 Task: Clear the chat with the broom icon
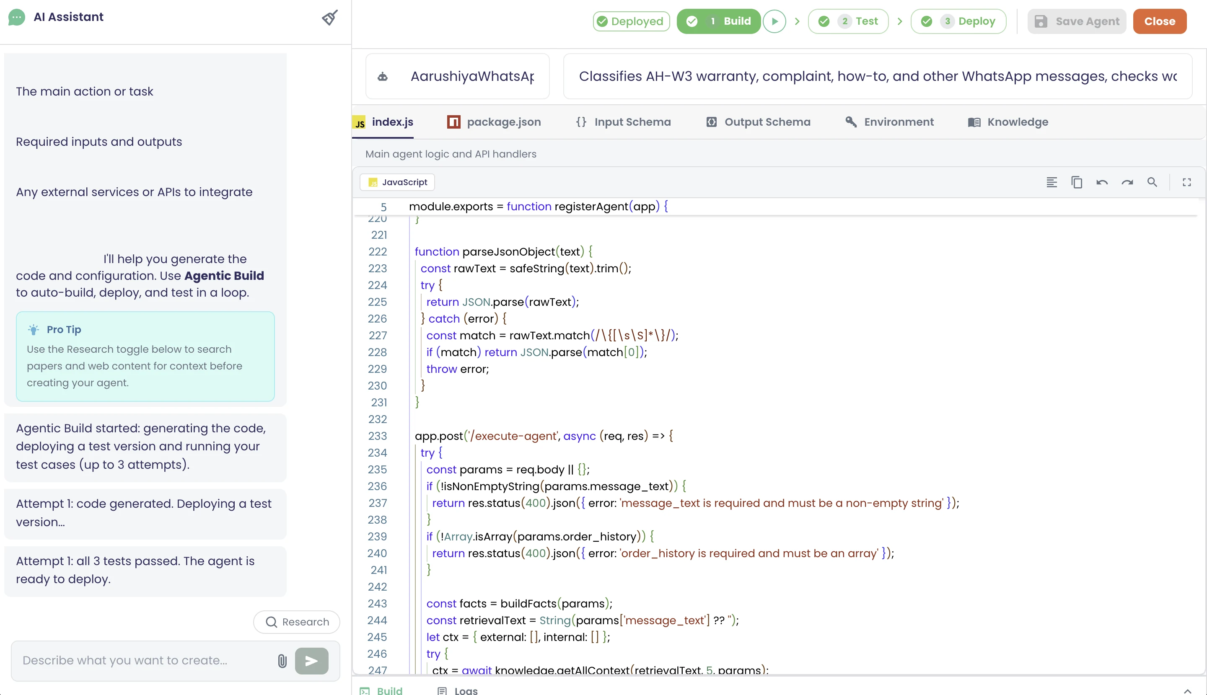tap(329, 18)
